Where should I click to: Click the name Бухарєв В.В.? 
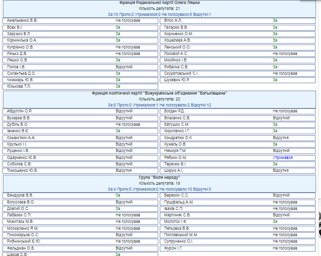point(18,118)
